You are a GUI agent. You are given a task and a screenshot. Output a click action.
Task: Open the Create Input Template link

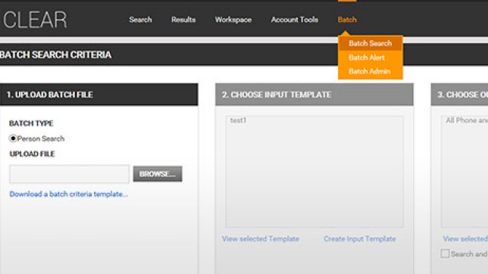tap(360, 239)
